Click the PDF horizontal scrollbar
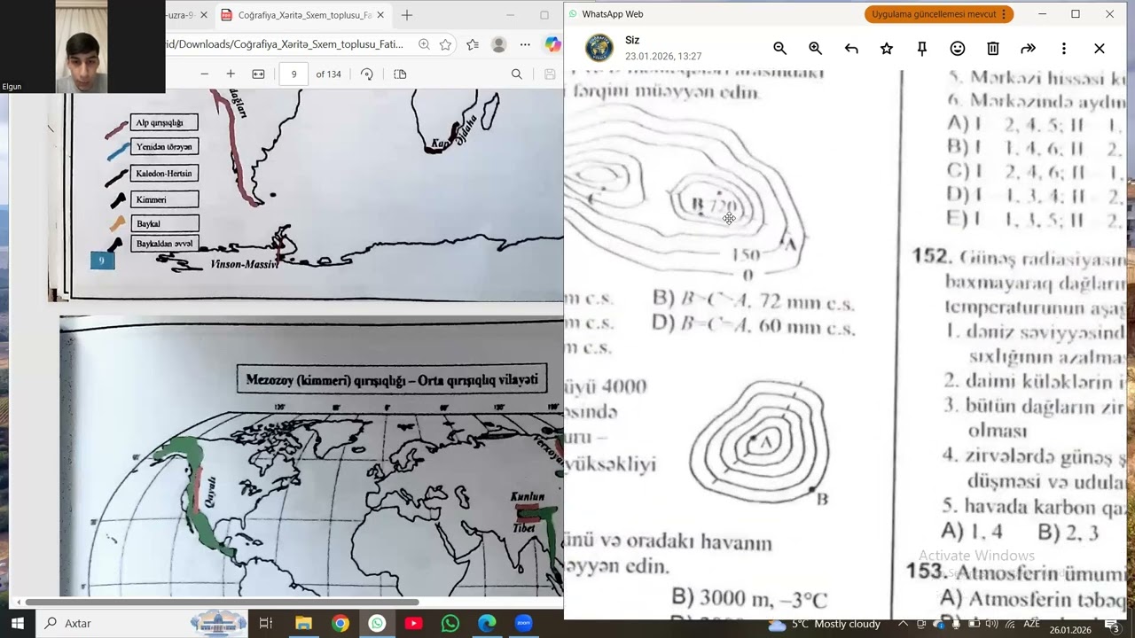Viewport: 1135px width, 638px height. [222, 603]
